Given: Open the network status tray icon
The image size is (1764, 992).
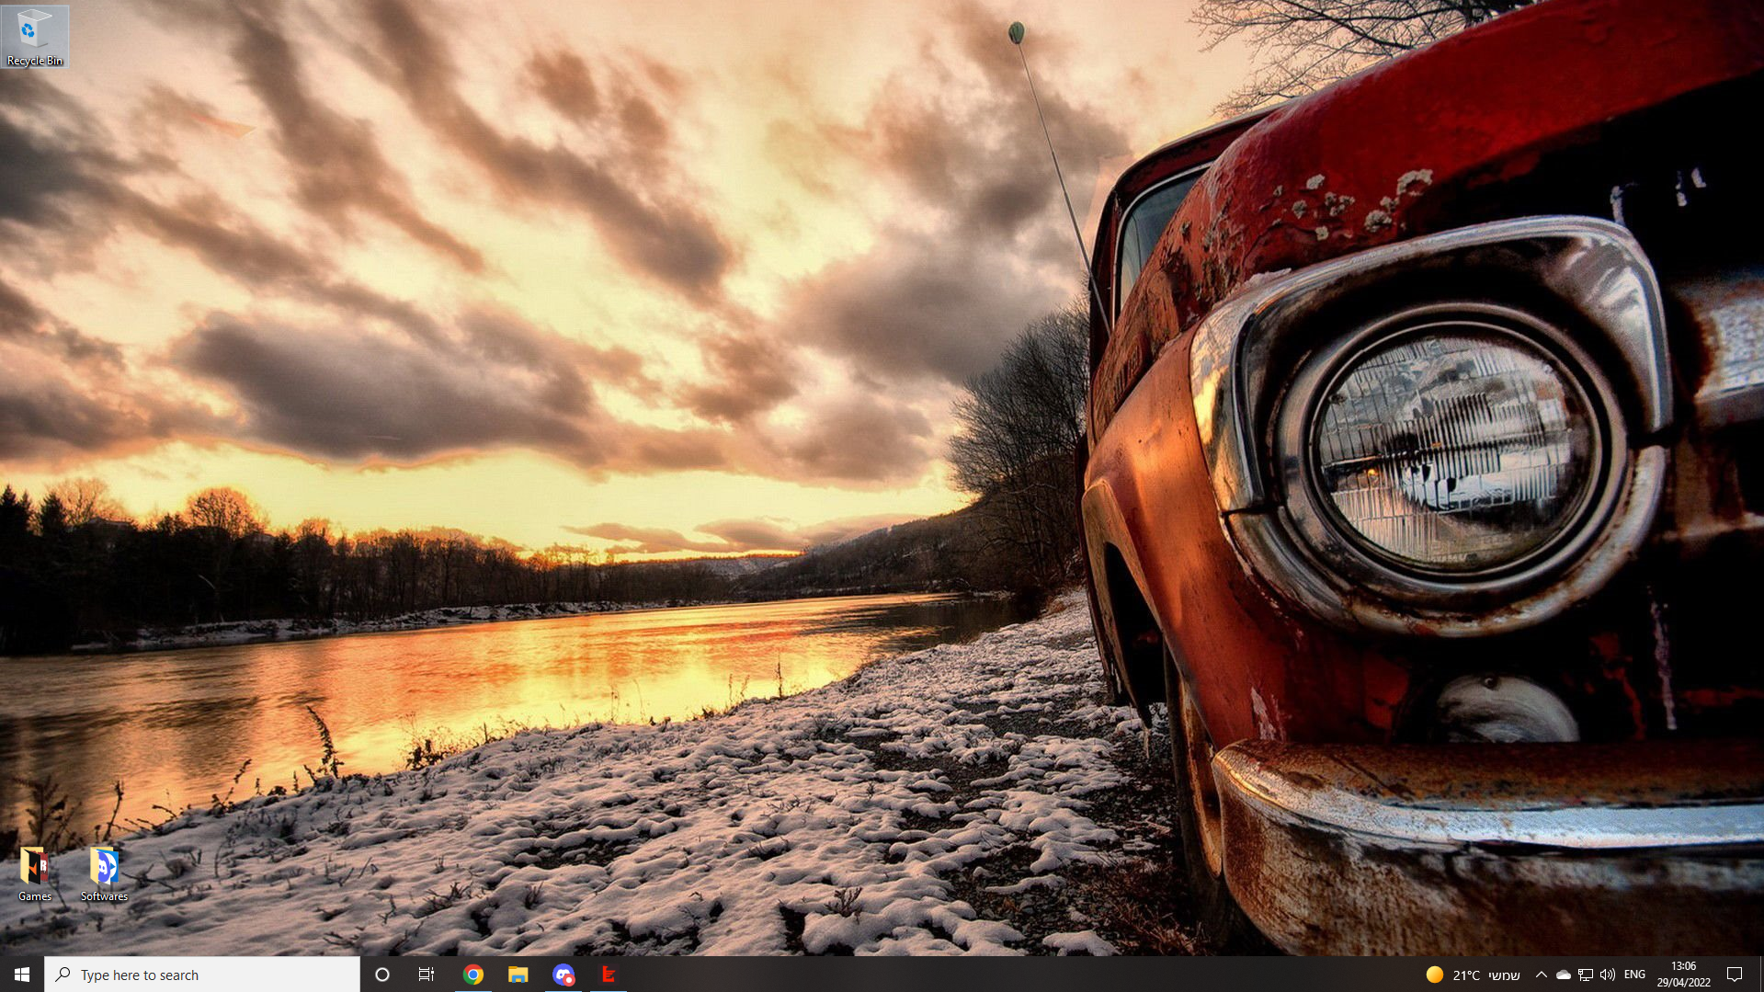Looking at the screenshot, I should 1586,975.
